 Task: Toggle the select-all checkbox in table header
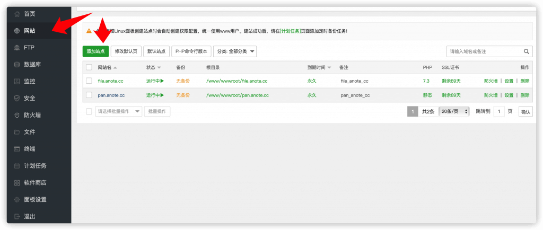(89, 67)
